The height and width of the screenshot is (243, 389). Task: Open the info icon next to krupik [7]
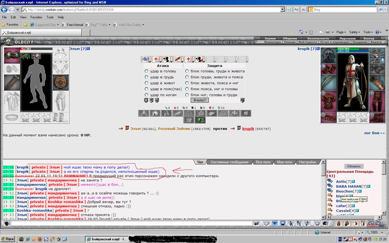(x=318, y=49)
